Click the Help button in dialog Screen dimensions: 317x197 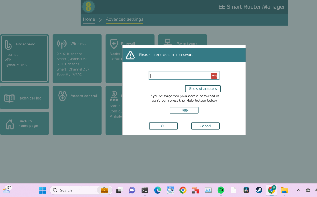[x=184, y=110]
